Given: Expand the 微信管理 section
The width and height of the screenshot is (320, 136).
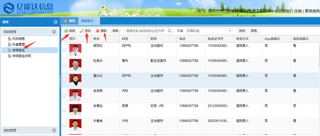Looking at the screenshot, I should pos(54,130).
